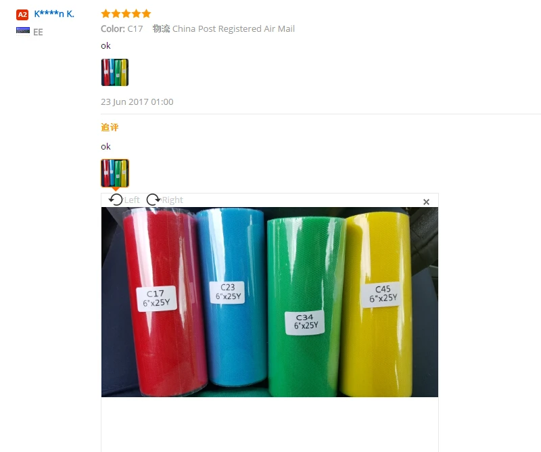The height and width of the screenshot is (452, 541).
Task: Click the blue C23 roll label
Action: (228, 292)
